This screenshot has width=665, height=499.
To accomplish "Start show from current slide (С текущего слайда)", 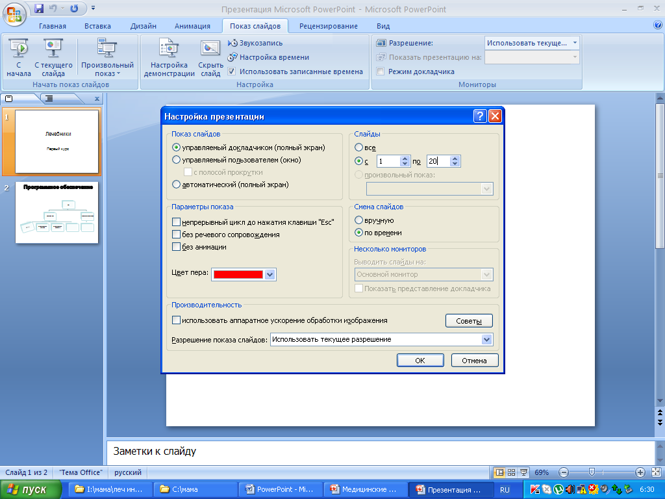I will (x=53, y=58).
